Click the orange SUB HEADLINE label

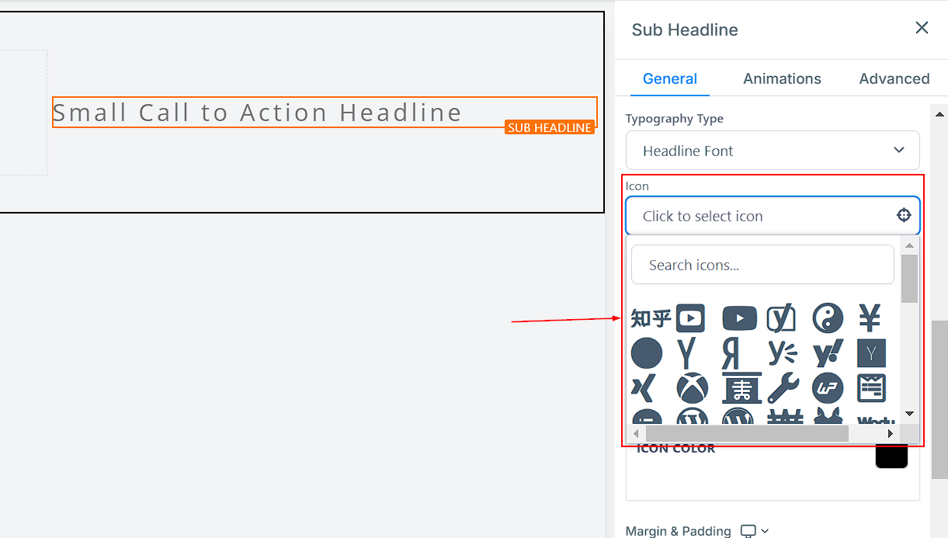550,127
